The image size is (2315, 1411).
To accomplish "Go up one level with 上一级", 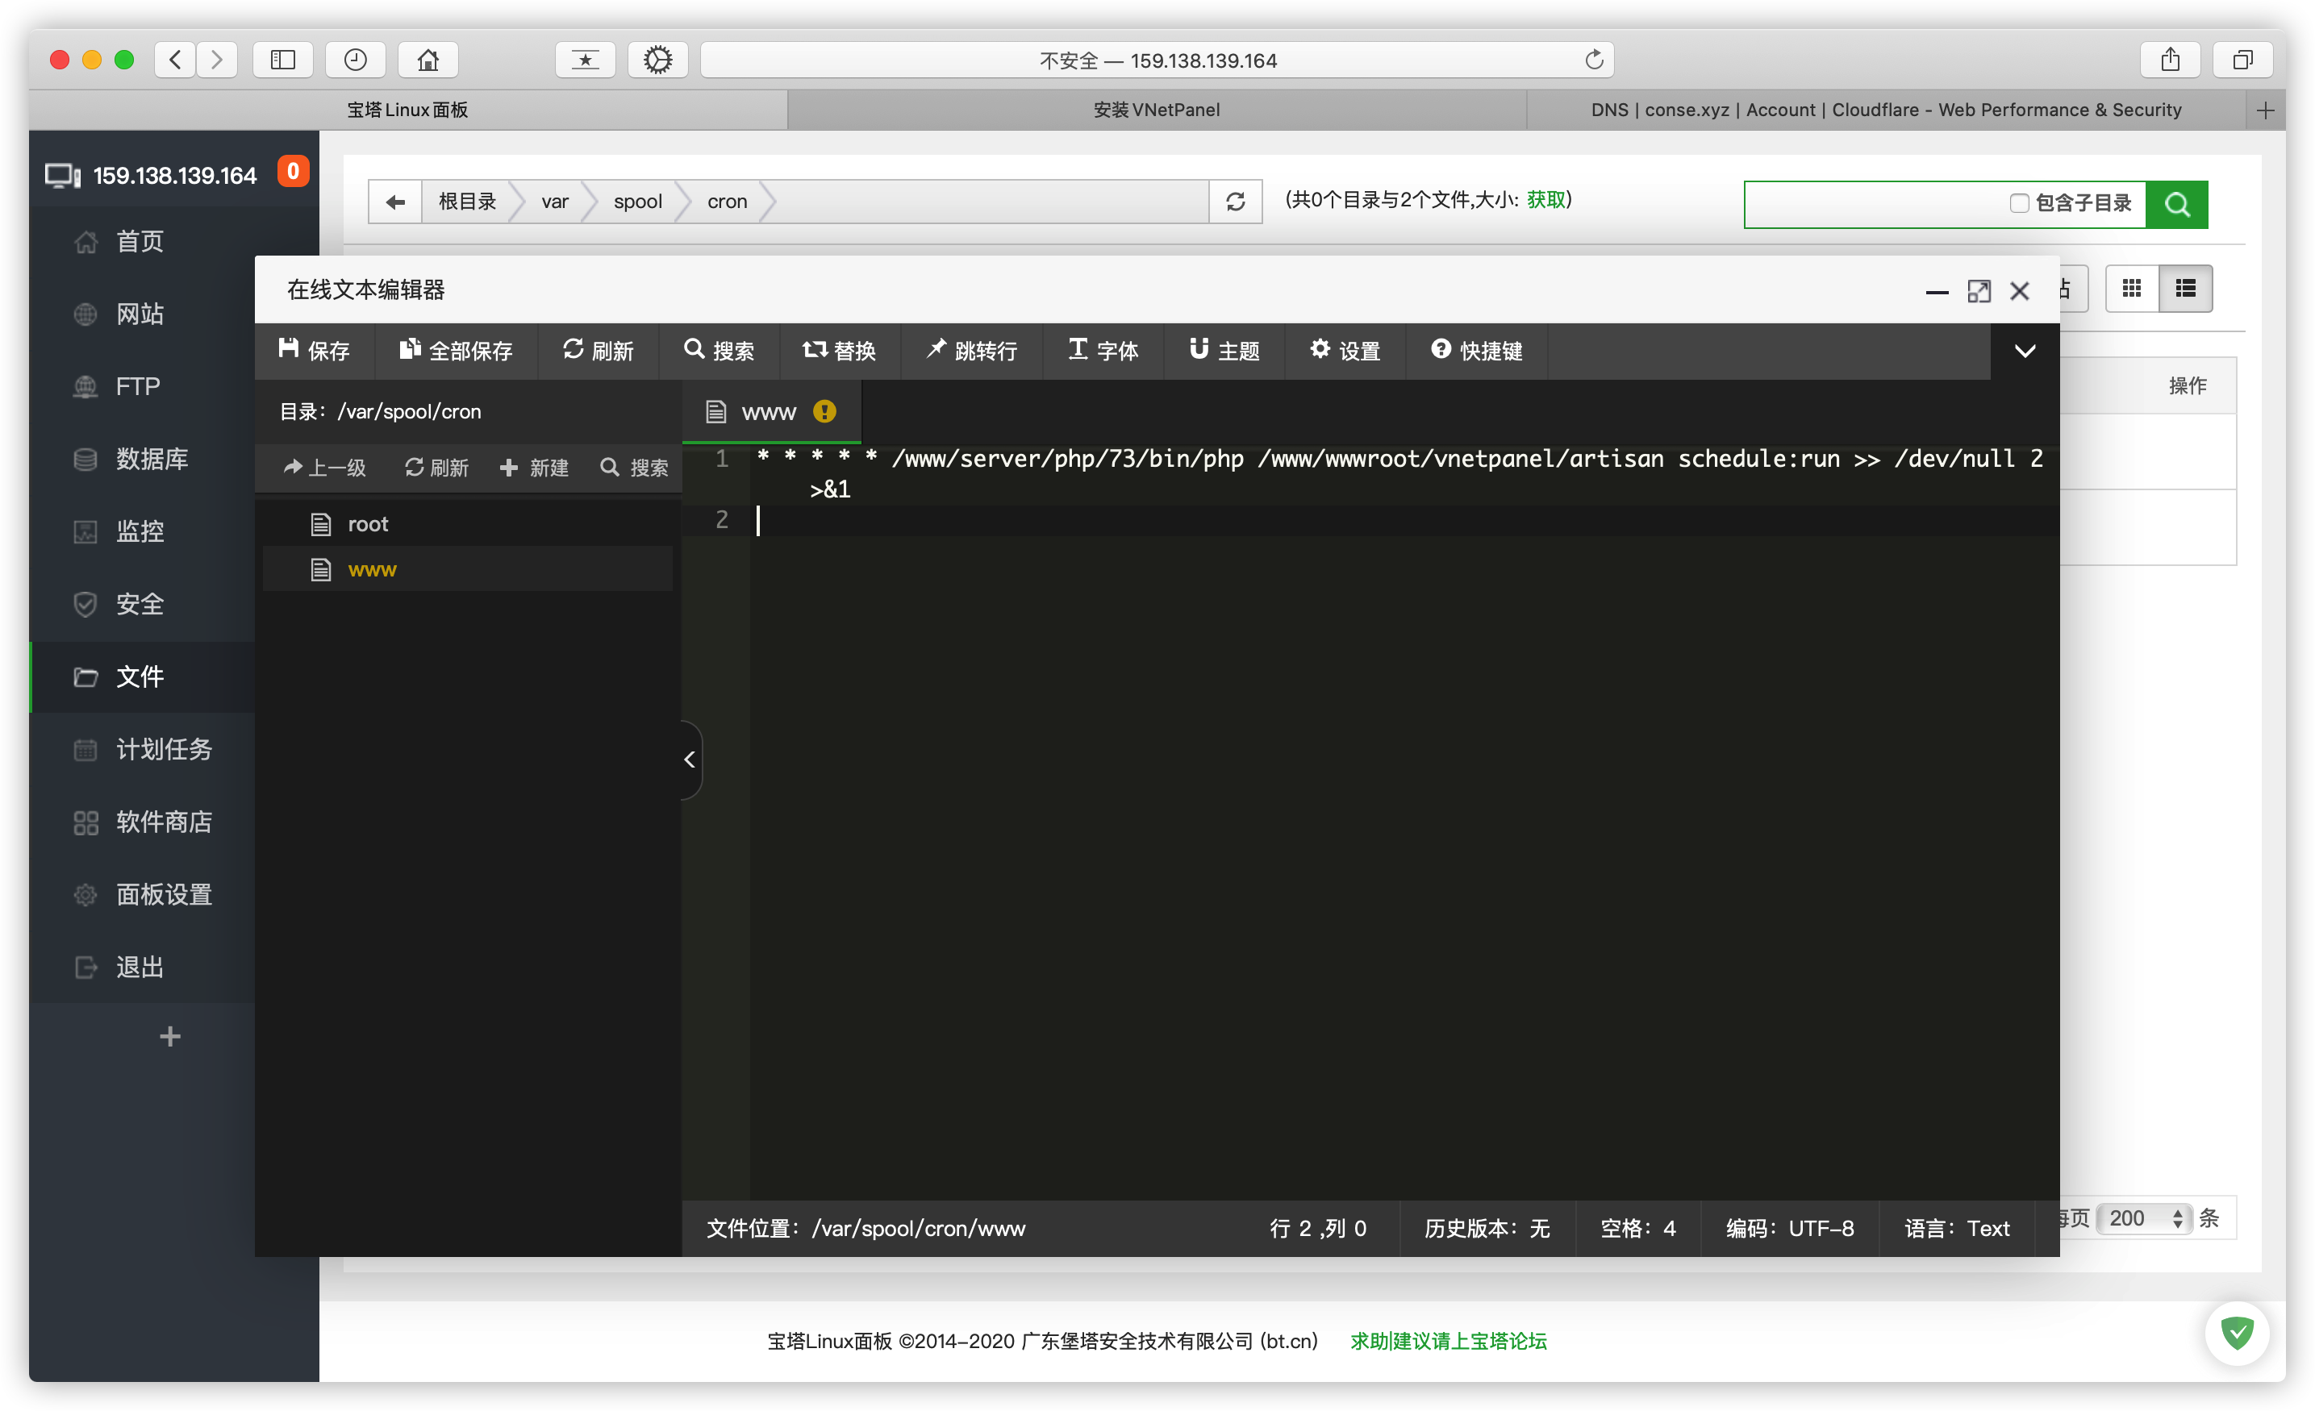I will [325, 467].
